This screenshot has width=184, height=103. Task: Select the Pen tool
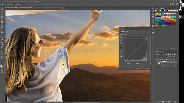(x=2, y=47)
